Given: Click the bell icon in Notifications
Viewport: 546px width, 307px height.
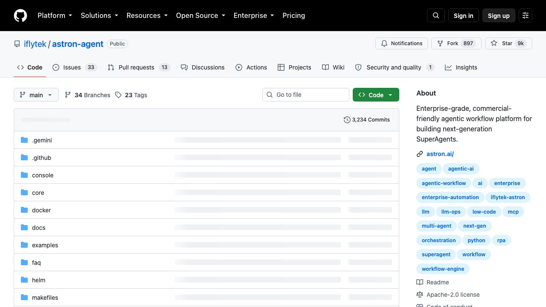Looking at the screenshot, I should [x=384, y=43].
